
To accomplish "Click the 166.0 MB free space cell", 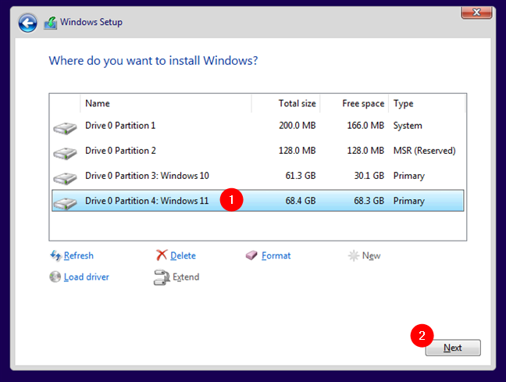I will [x=365, y=125].
